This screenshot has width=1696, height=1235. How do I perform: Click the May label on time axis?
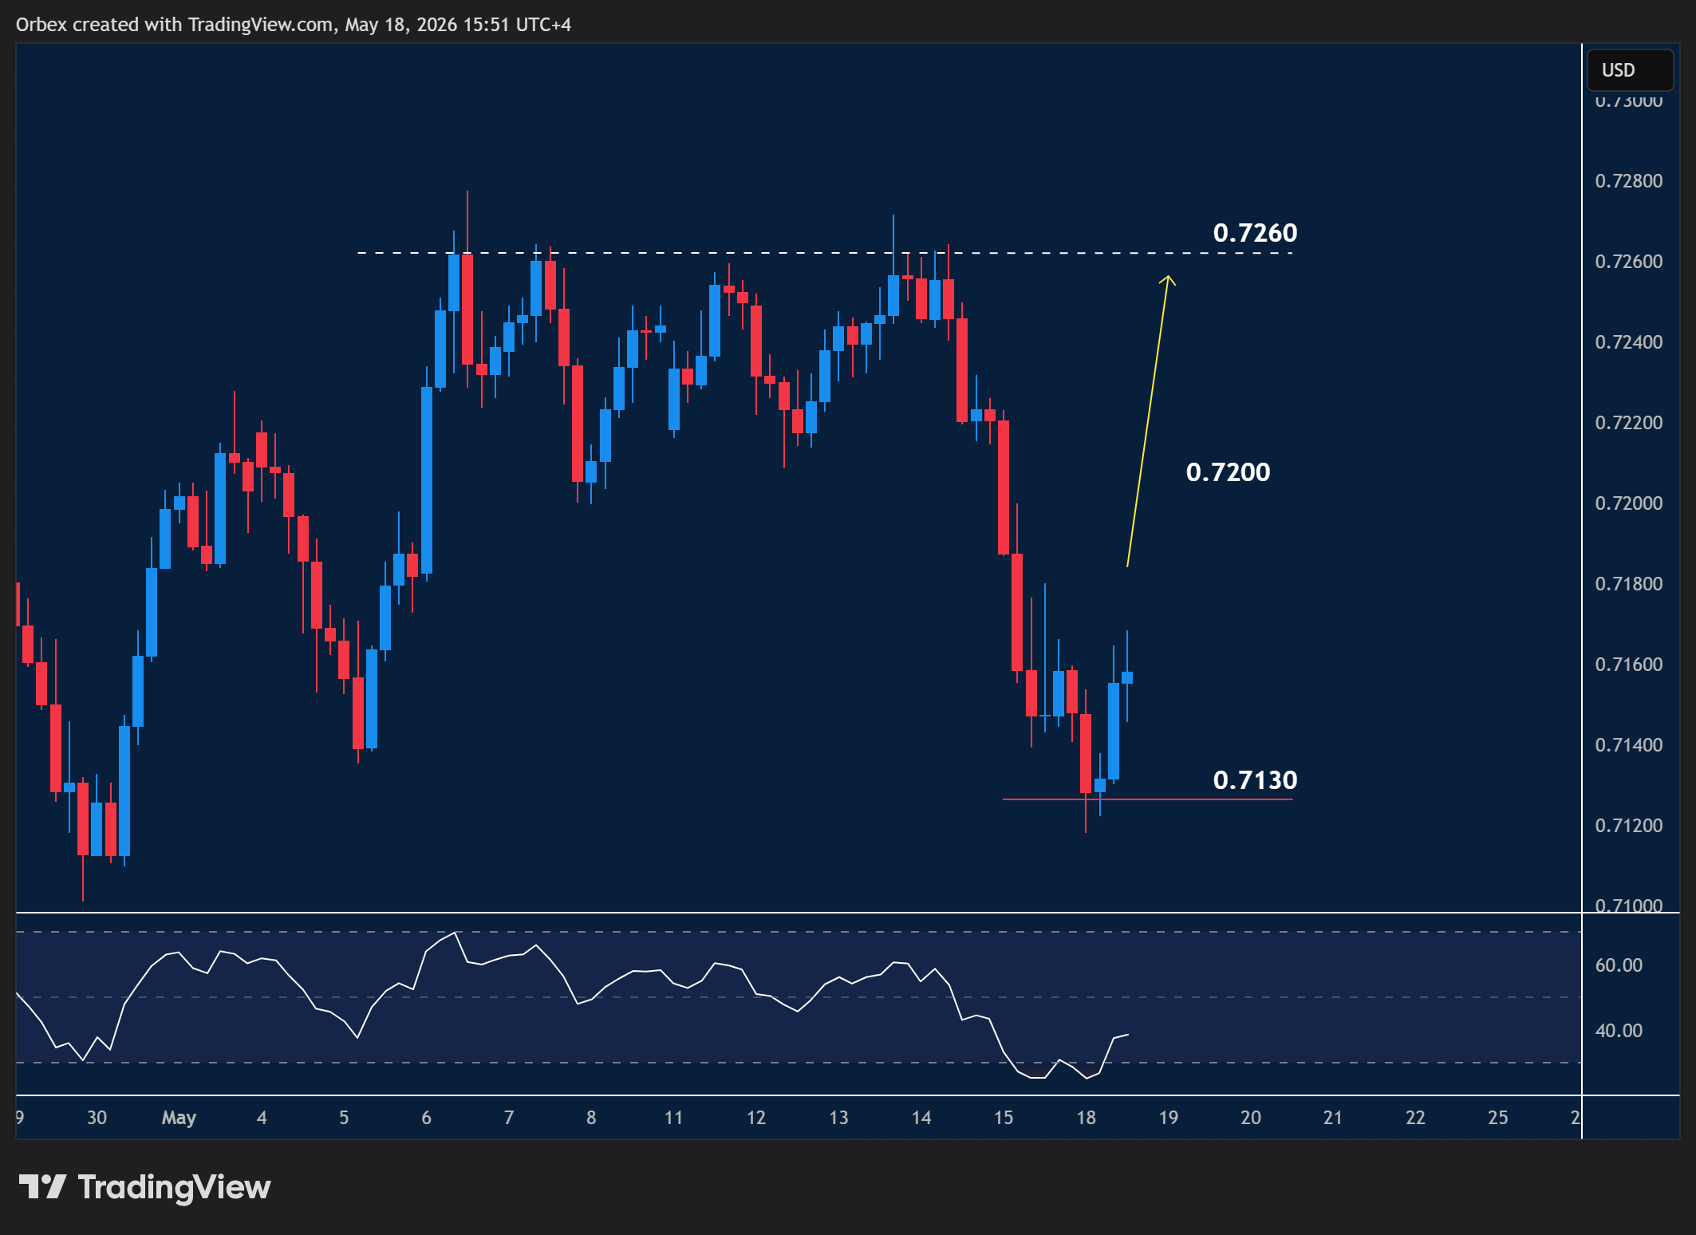pyautogui.click(x=179, y=1119)
